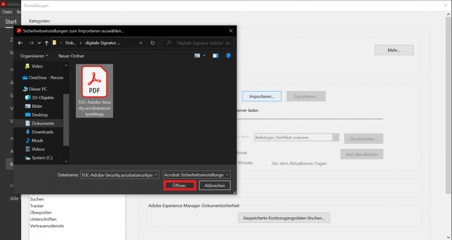Select the Suchen category
The width and height of the screenshot is (452, 240).
[37, 199]
